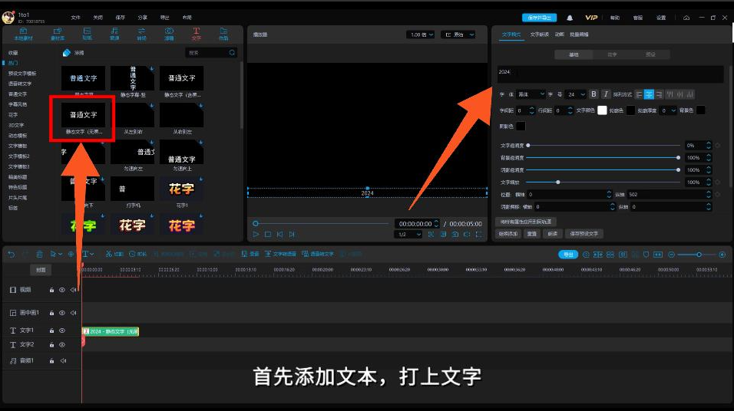Open the 本地素材 local media tab

pyautogui.click(x=23, y=35)
